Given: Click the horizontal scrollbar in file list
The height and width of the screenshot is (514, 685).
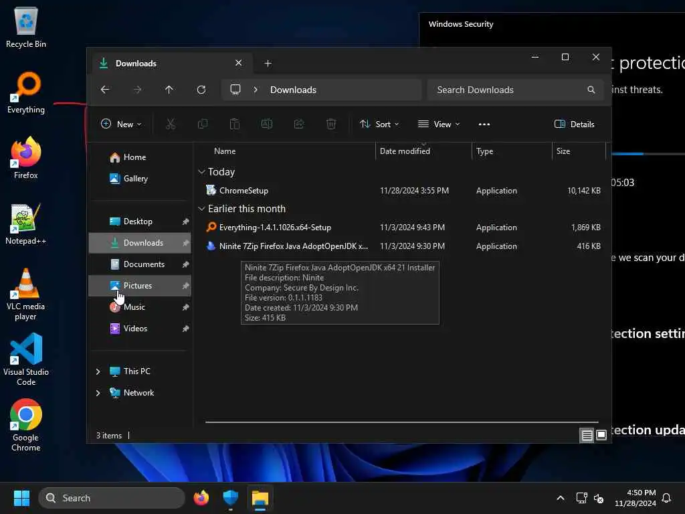Looking at the screenshot, I should tap(401, 422).
